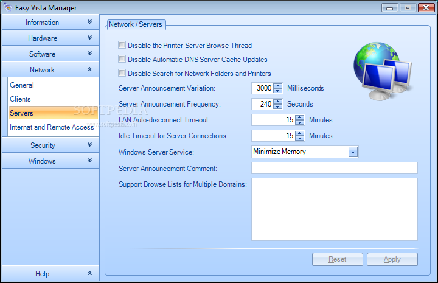Image resolution: width=438 pixels, height=283 pixels.
Task: Open Internat and Remote Access page
Action: (52, 127)
